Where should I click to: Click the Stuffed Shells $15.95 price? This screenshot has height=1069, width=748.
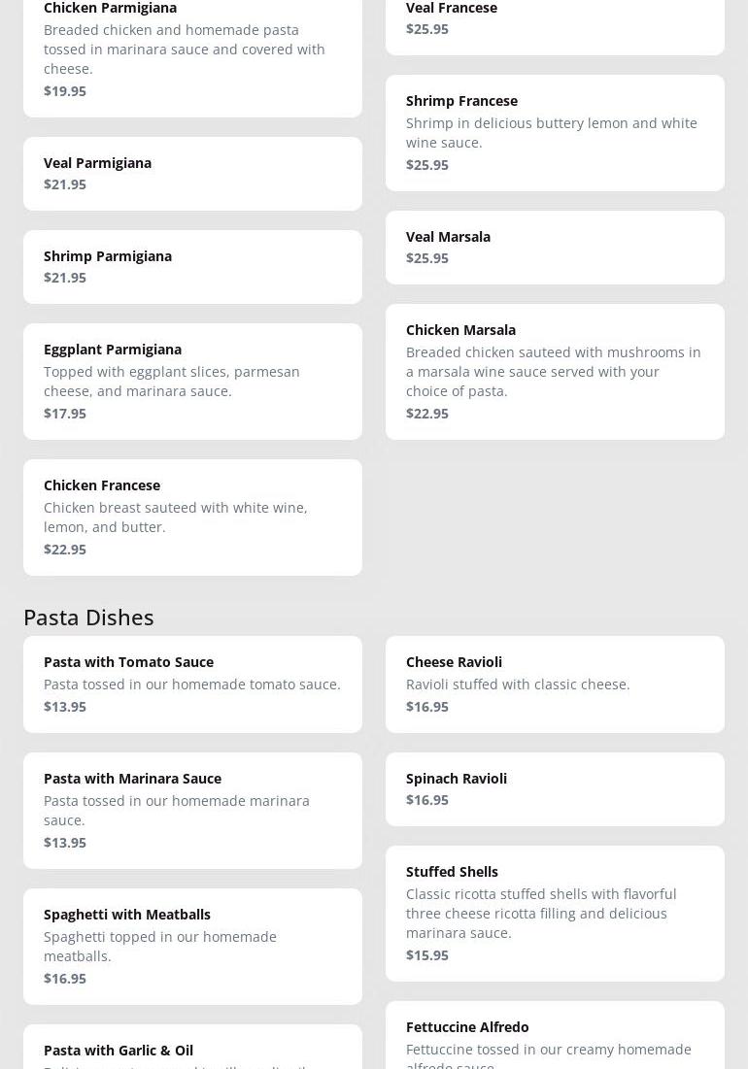click(x=426, y=955)
